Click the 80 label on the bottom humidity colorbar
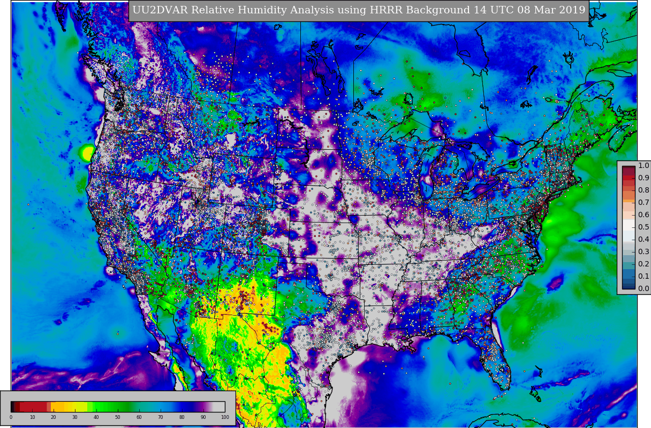Screen dimensions: 651x428 point(182,417)
